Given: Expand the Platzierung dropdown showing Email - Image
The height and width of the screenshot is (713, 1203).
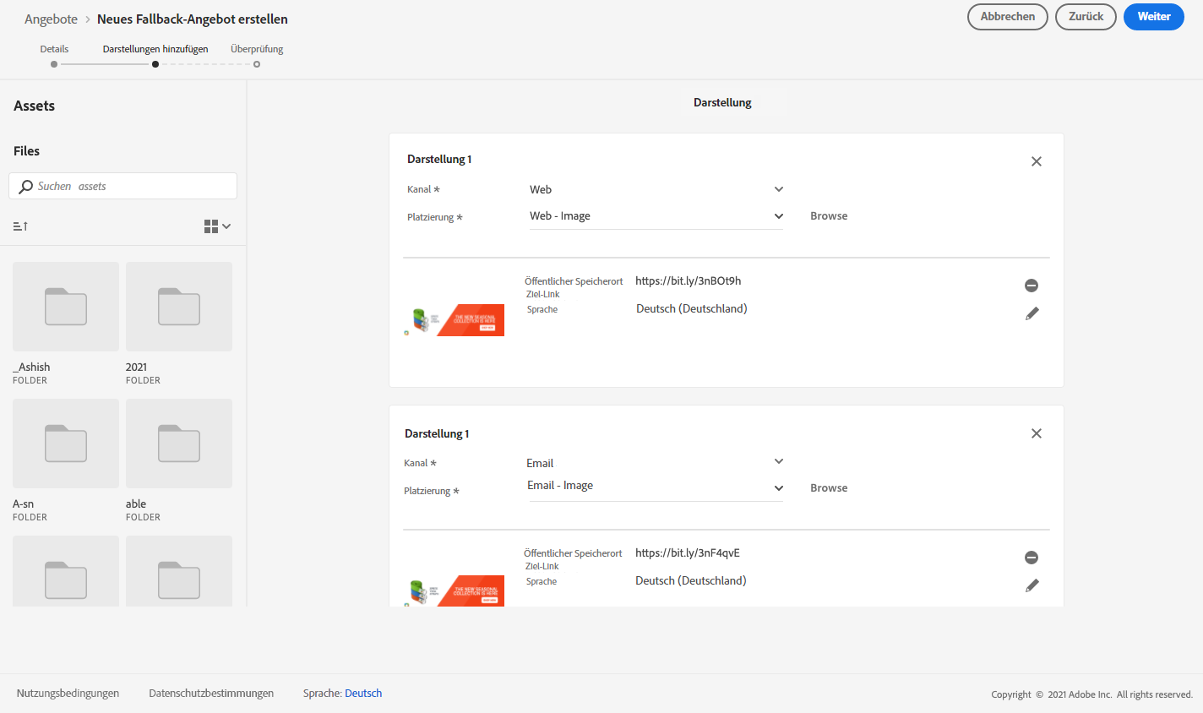Looking at the screenshot, I should [x=656, y=487].
